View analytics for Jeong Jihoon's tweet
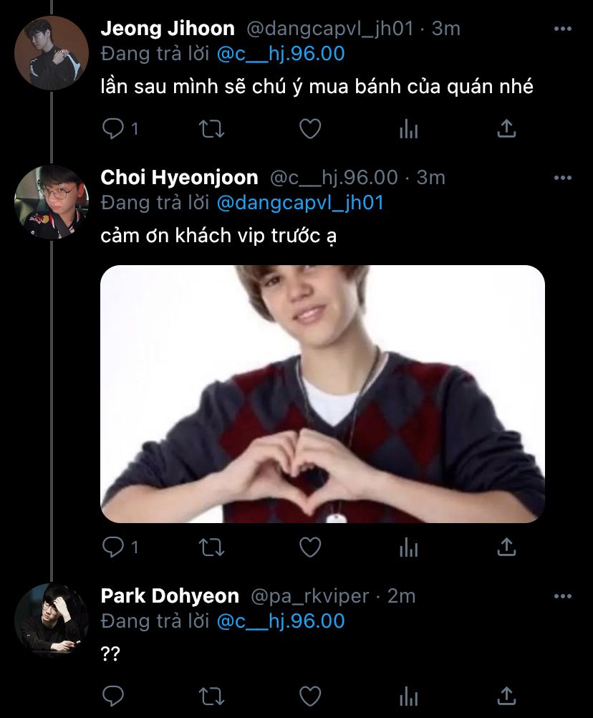The image size is (593, 718). pos(408,129)
